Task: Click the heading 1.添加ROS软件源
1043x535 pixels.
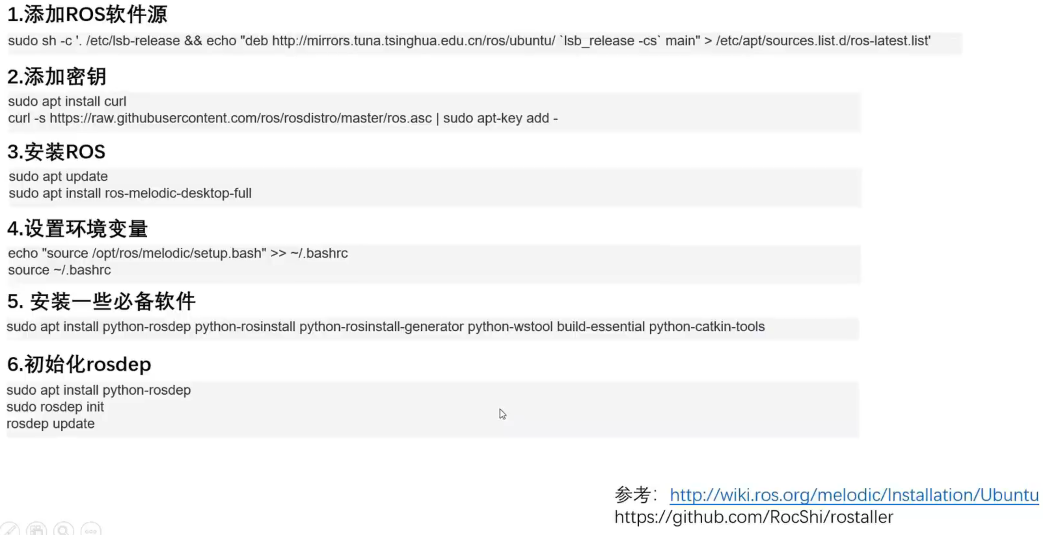Action: pos(87,15)
